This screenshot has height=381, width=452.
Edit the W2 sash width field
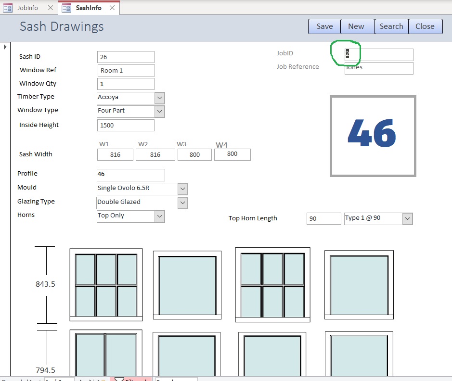coord(155,154)
